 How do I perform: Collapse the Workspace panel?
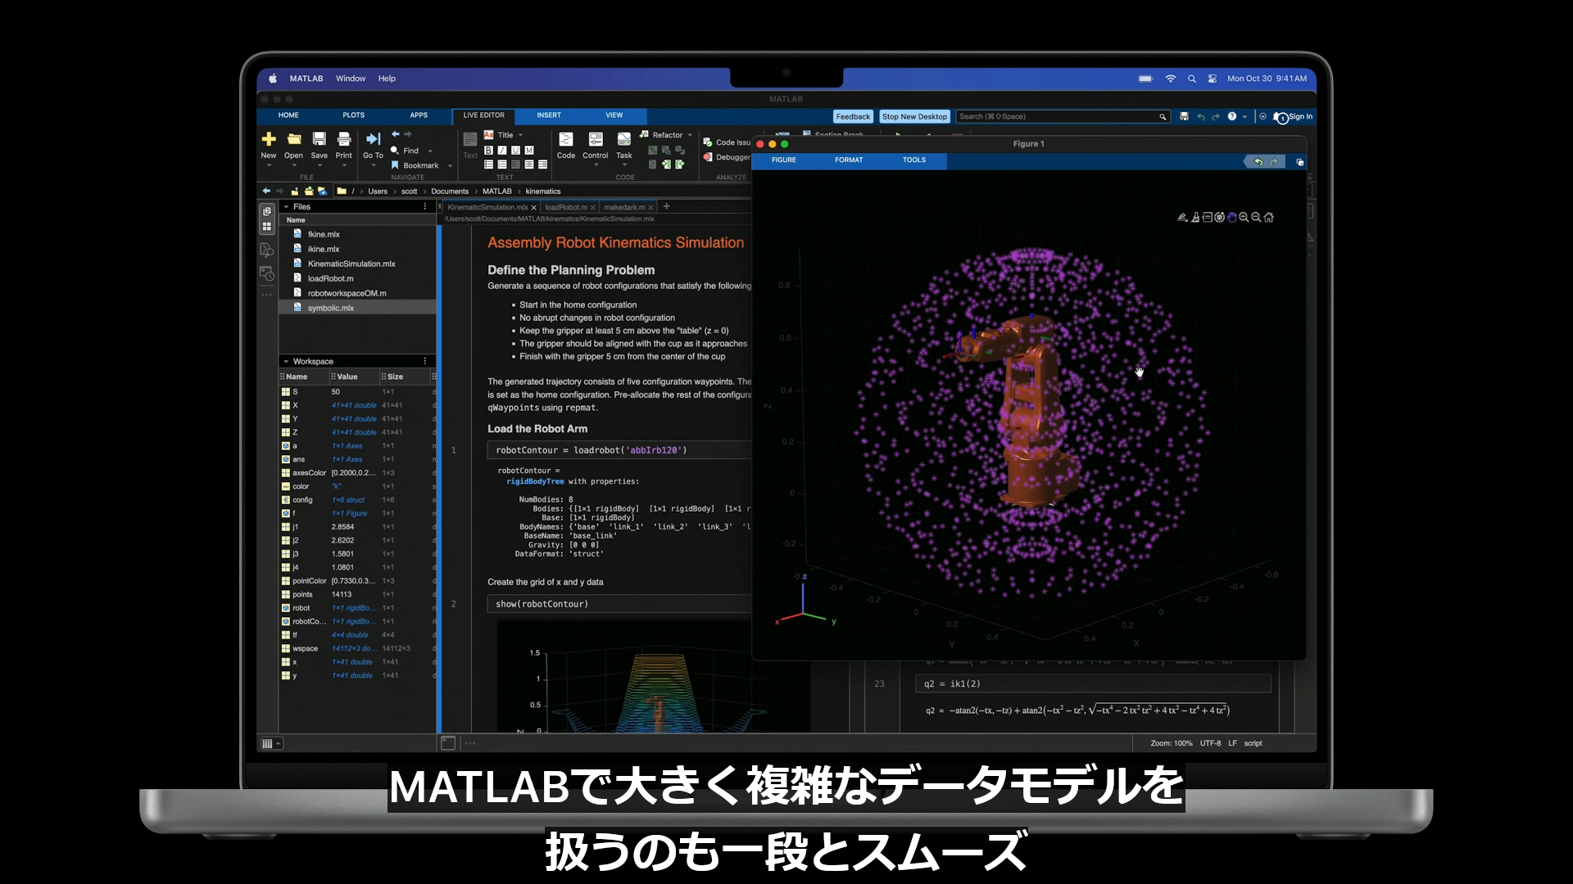click(x=286, y=361)
